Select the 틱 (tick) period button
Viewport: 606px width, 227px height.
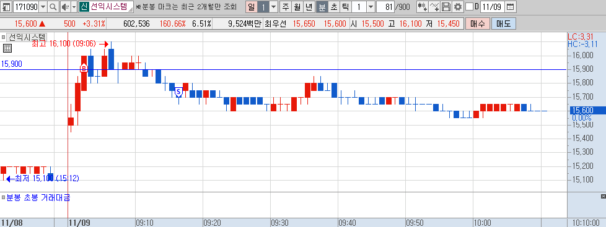click(x=346, y=7)
